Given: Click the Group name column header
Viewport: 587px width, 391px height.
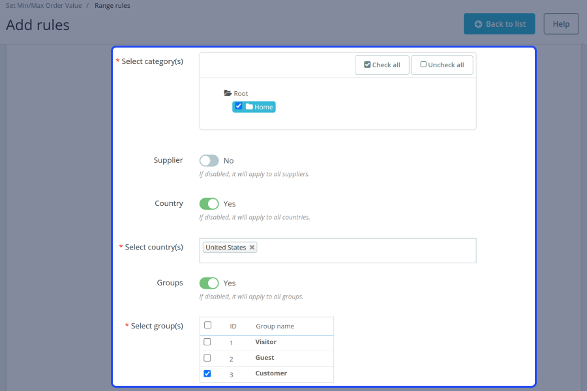Looking at the screenshot, I should click(x=275, y=326).
